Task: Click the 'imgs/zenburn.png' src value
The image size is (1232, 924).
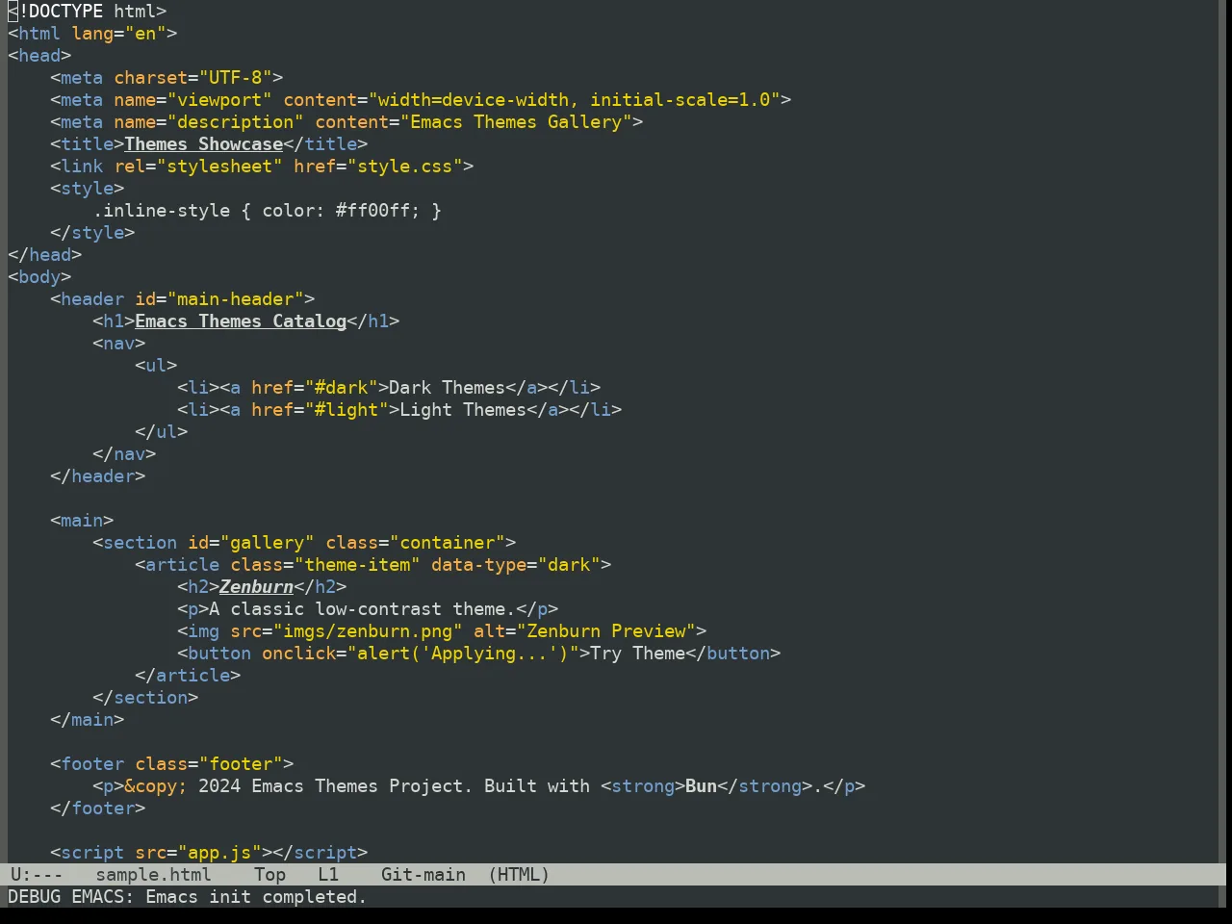Action: coord(368,631)
